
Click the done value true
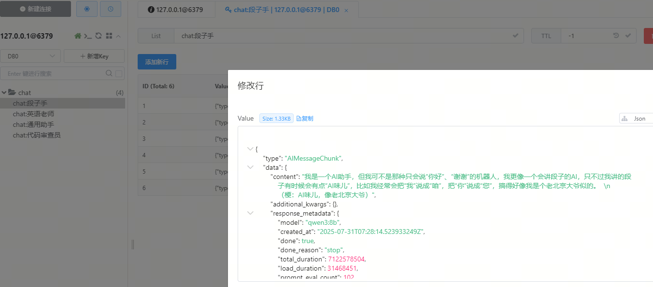pyautogui.click(x=308, y=241)
